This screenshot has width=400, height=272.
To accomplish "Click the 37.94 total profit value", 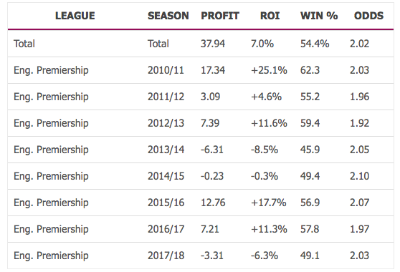I will click(213, 44).
